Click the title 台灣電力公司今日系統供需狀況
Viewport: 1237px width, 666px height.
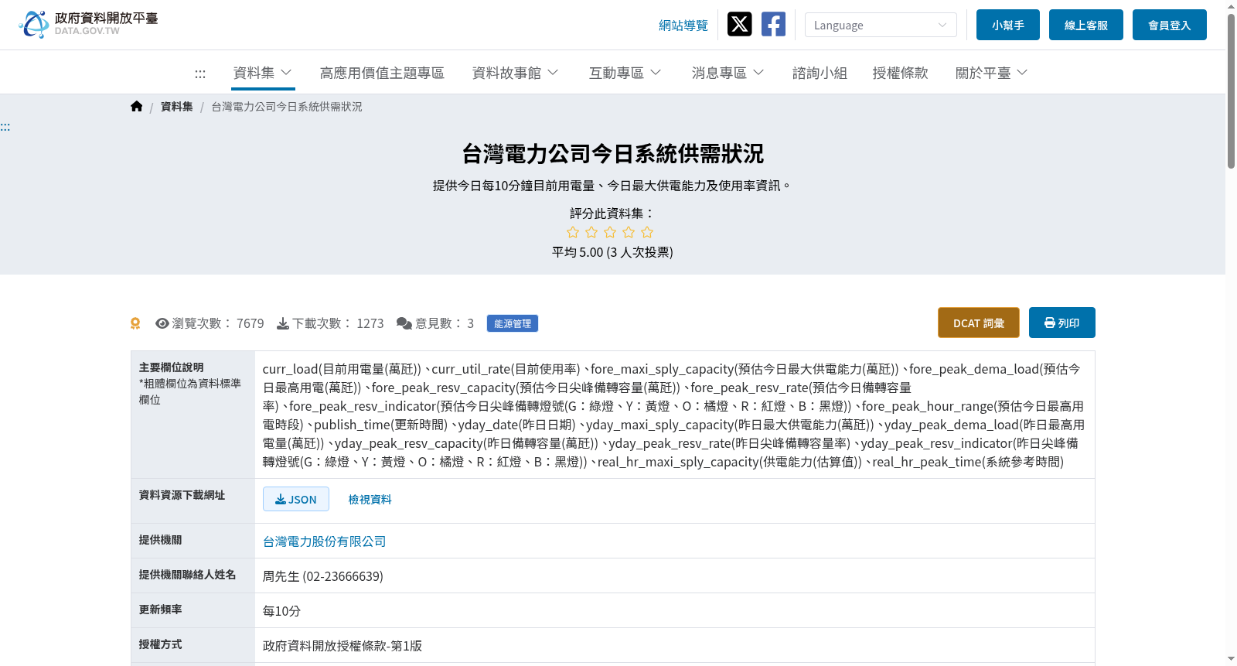pyautogui.click(x=613, y=153)
